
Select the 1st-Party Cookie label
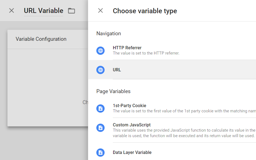tap(129, 106)
